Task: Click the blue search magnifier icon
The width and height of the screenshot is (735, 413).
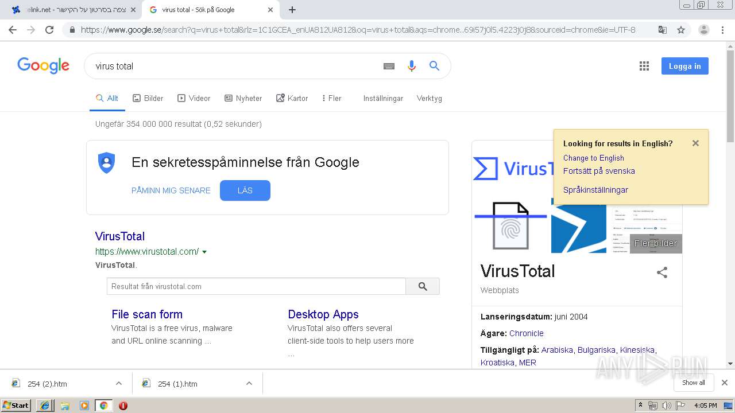Action: pos(434,66)
